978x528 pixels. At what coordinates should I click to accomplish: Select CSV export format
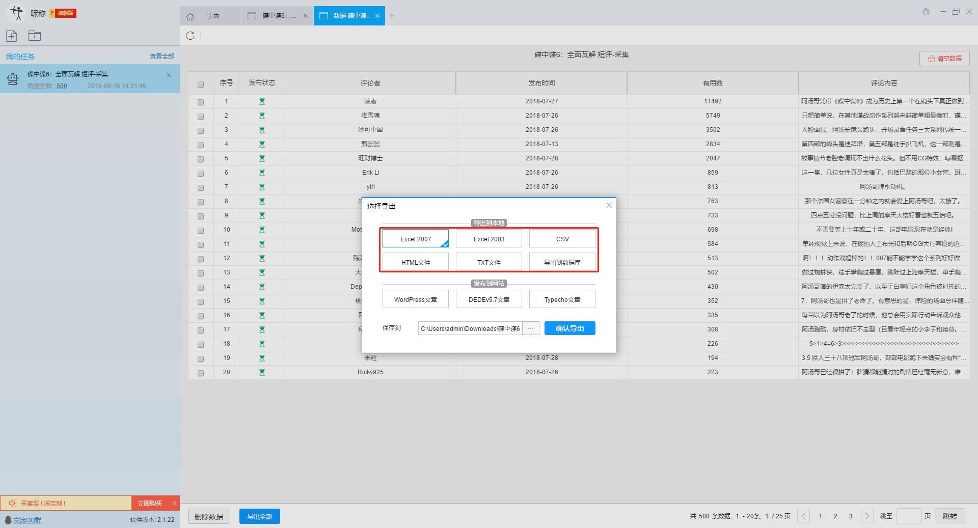click(562, 239)
